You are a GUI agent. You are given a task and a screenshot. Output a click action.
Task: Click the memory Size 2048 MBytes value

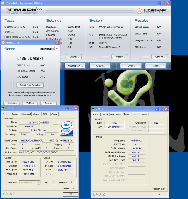pos(114,127)
